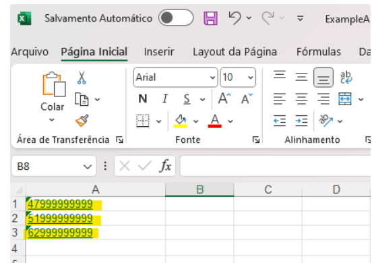Go to the Layout da Página tab
Image resolution: width=372 pixels, height=263 pixels.
coord(235,52)
